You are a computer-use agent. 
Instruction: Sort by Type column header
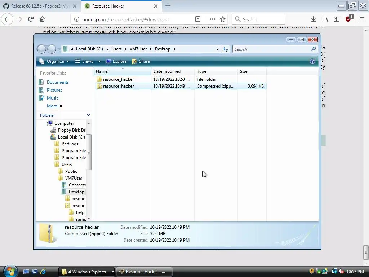point(216,71)
